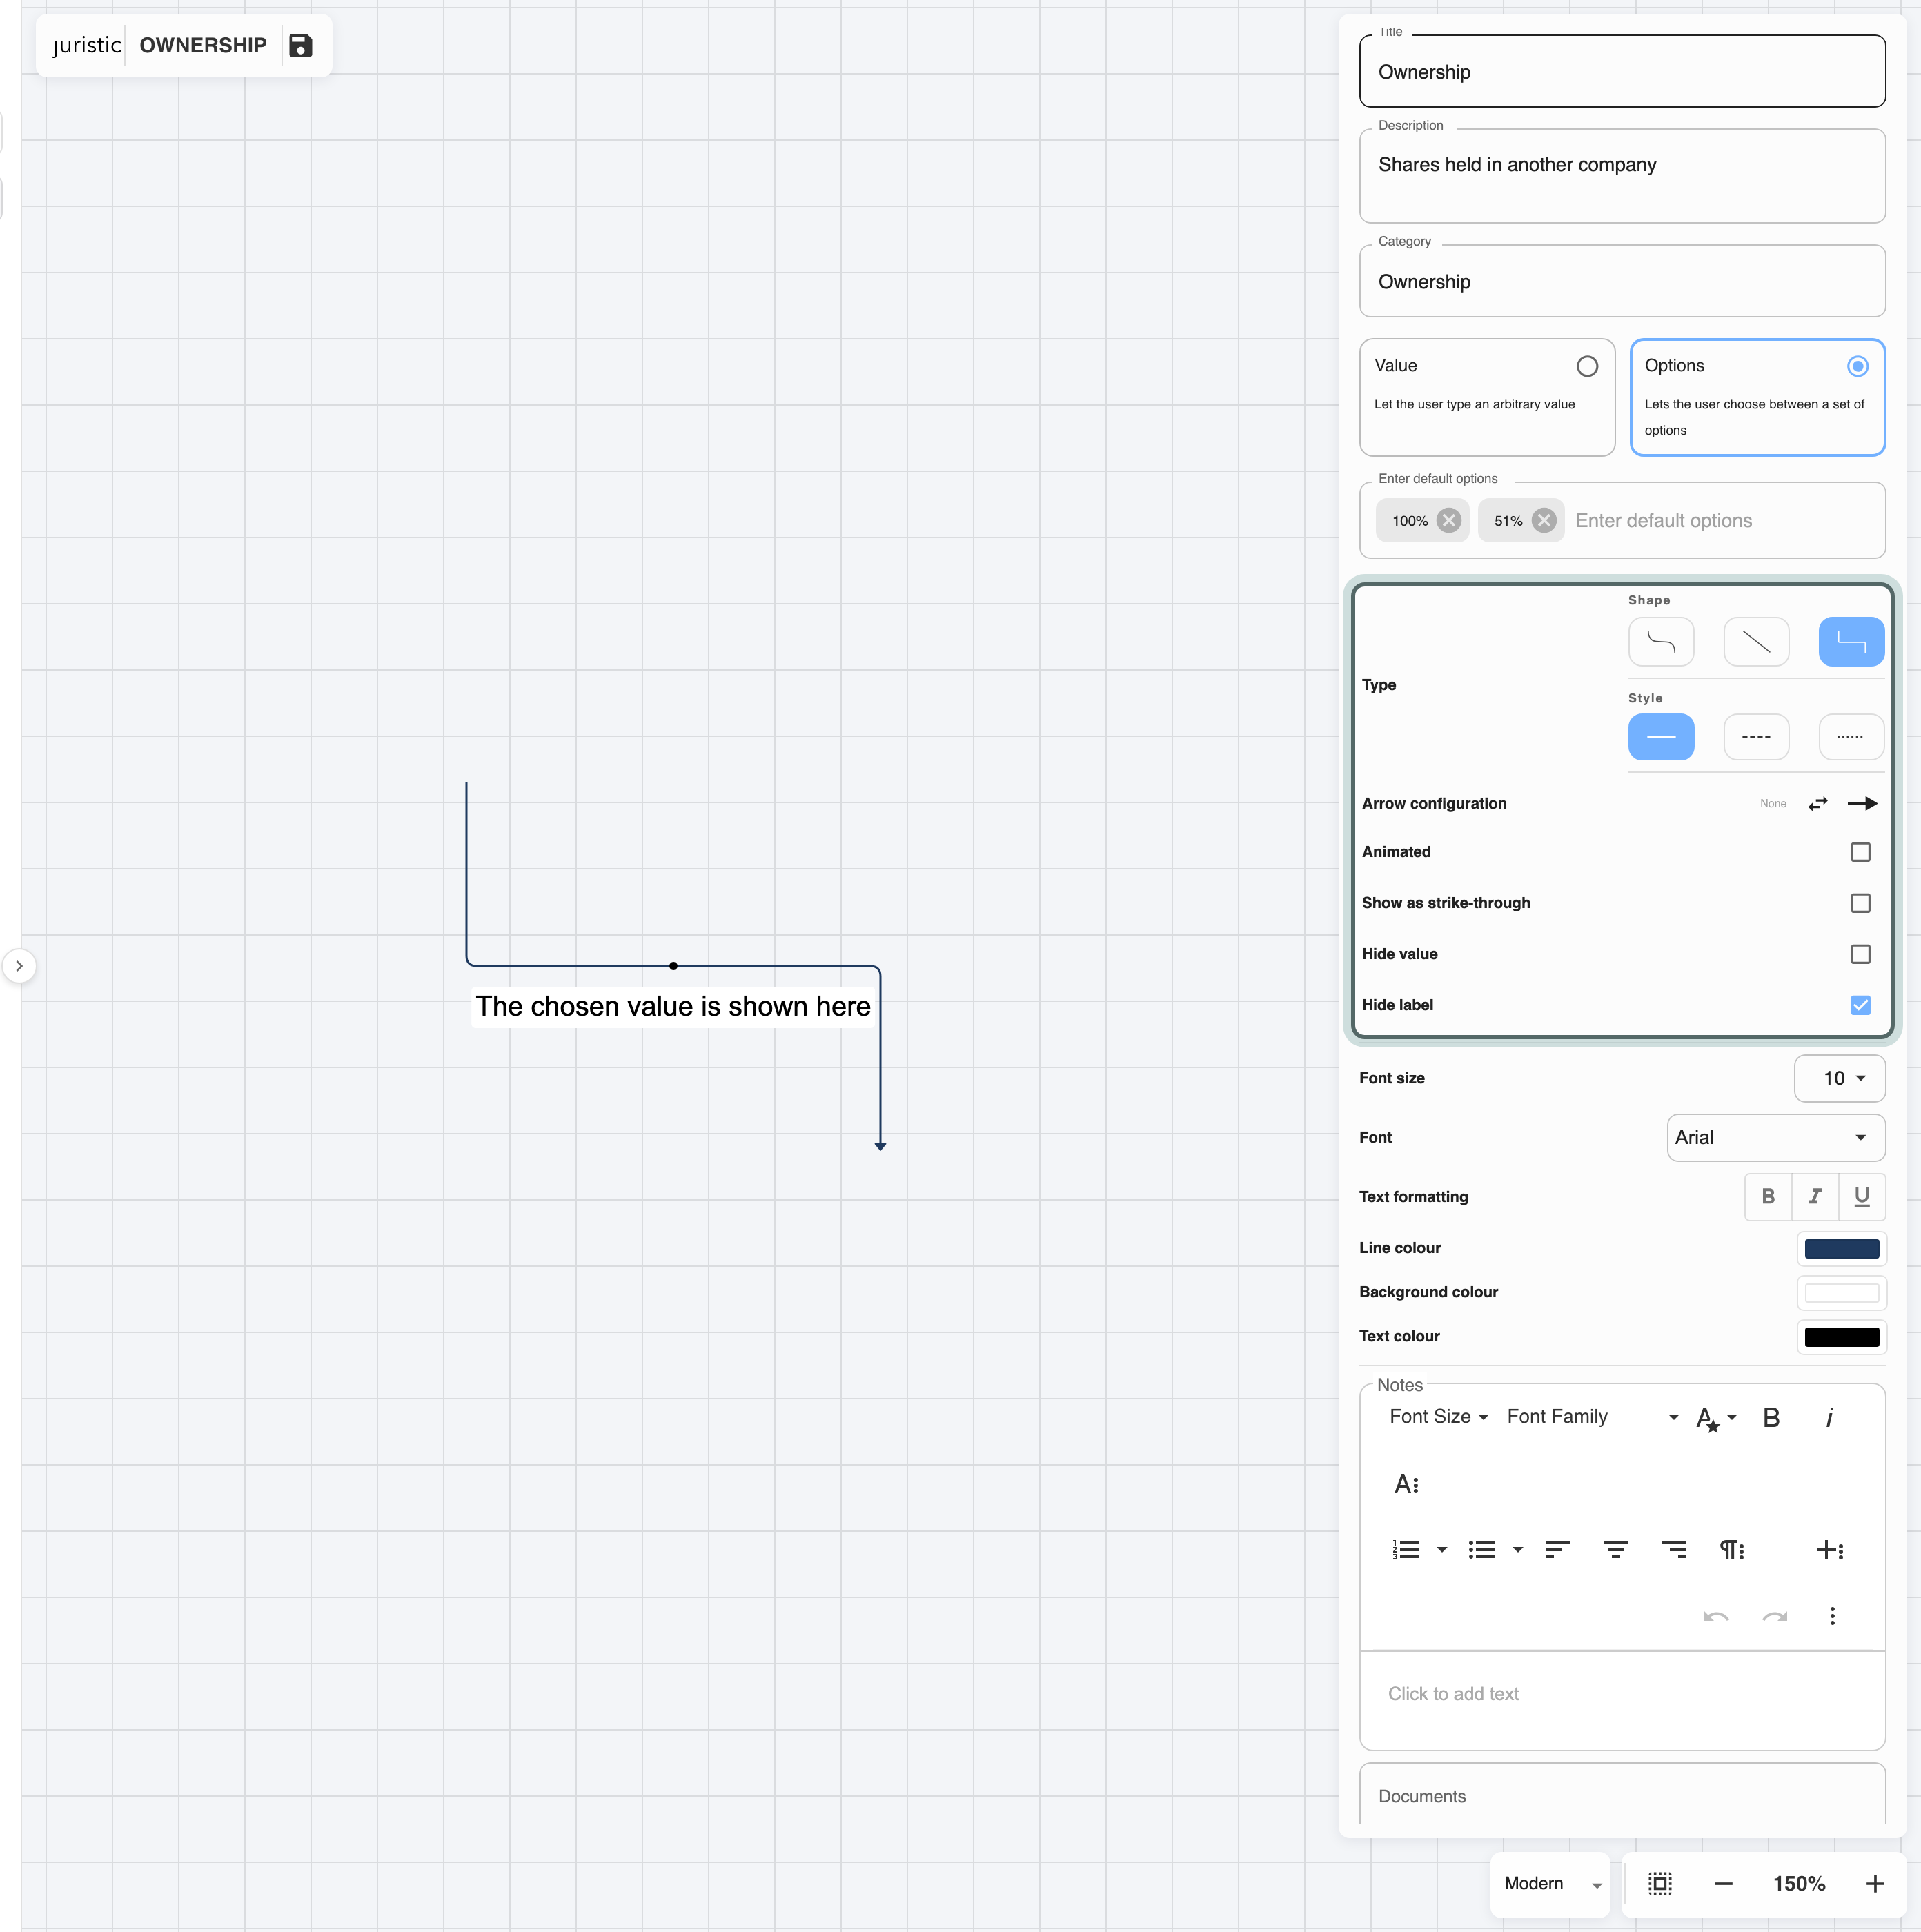Remove the 100% default option chip

click(x=1448, y=521)
